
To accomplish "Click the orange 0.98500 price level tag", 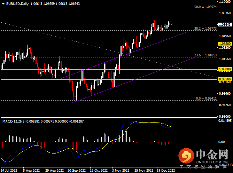I will tap(224, 79).
